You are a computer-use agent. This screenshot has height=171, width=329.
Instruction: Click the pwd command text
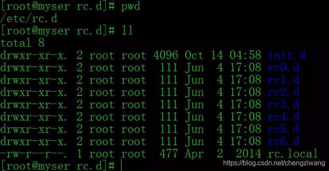tap(130, 7)
